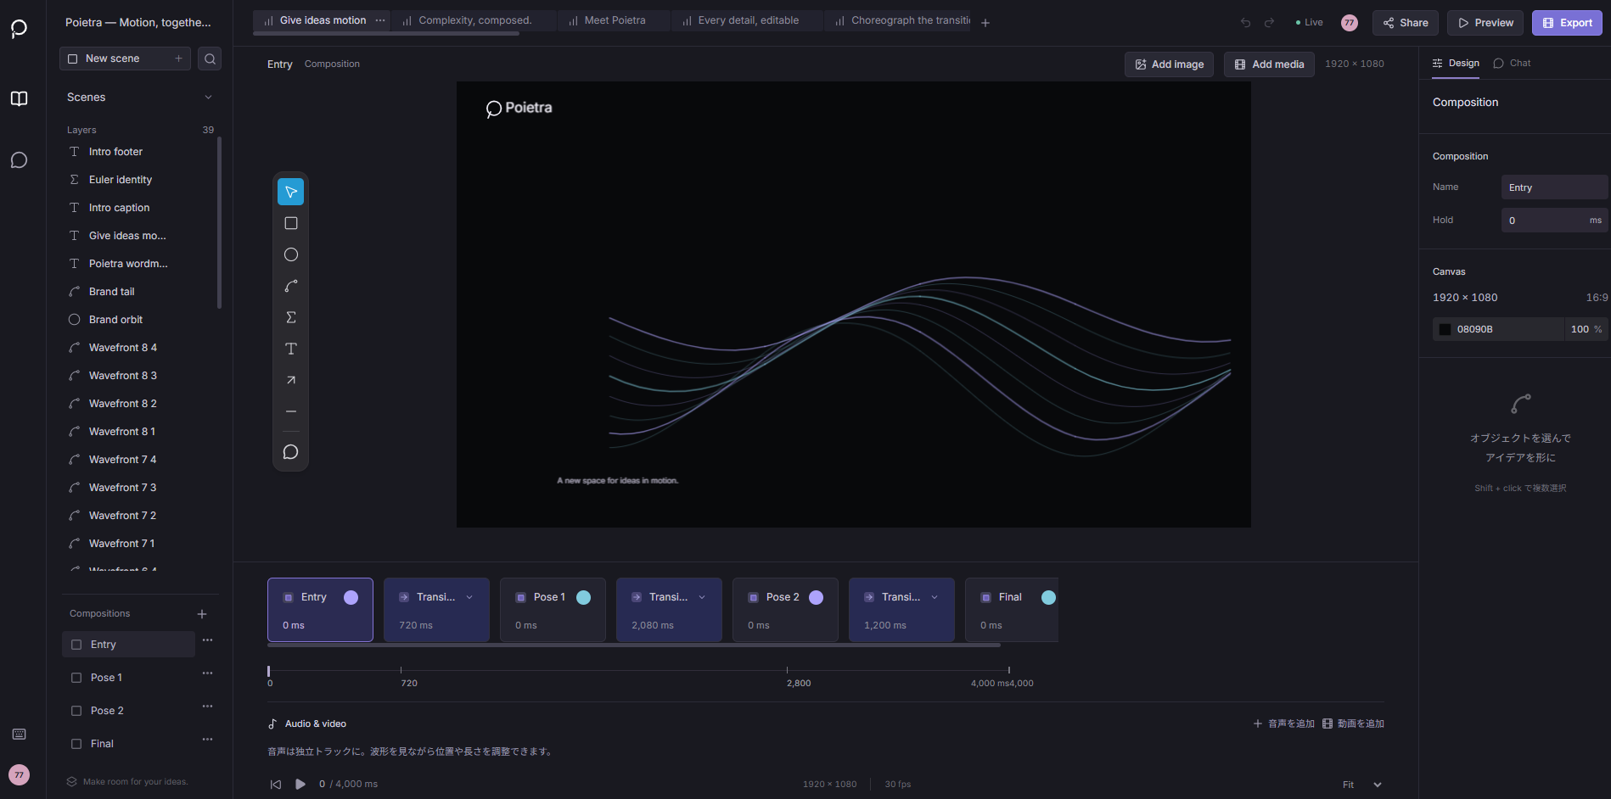Open search in scenes sidebar

(x=210, y=59)
